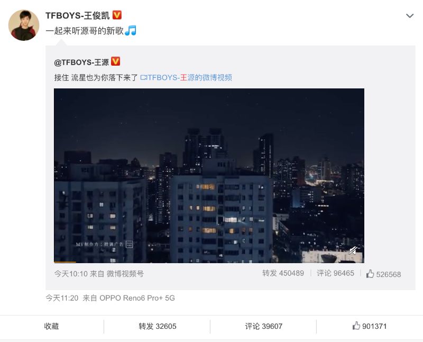Click 转发 450489 on the original post

tap(283, 273)
